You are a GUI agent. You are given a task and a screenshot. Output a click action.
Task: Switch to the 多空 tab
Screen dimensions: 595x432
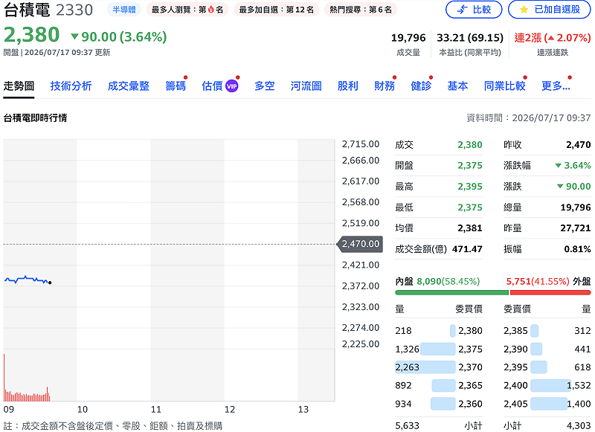[265, 86]
